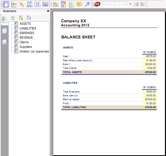Select the Hand tool
Image resolution: width=166 pixels, height=156 pixels.
(6, 4)
